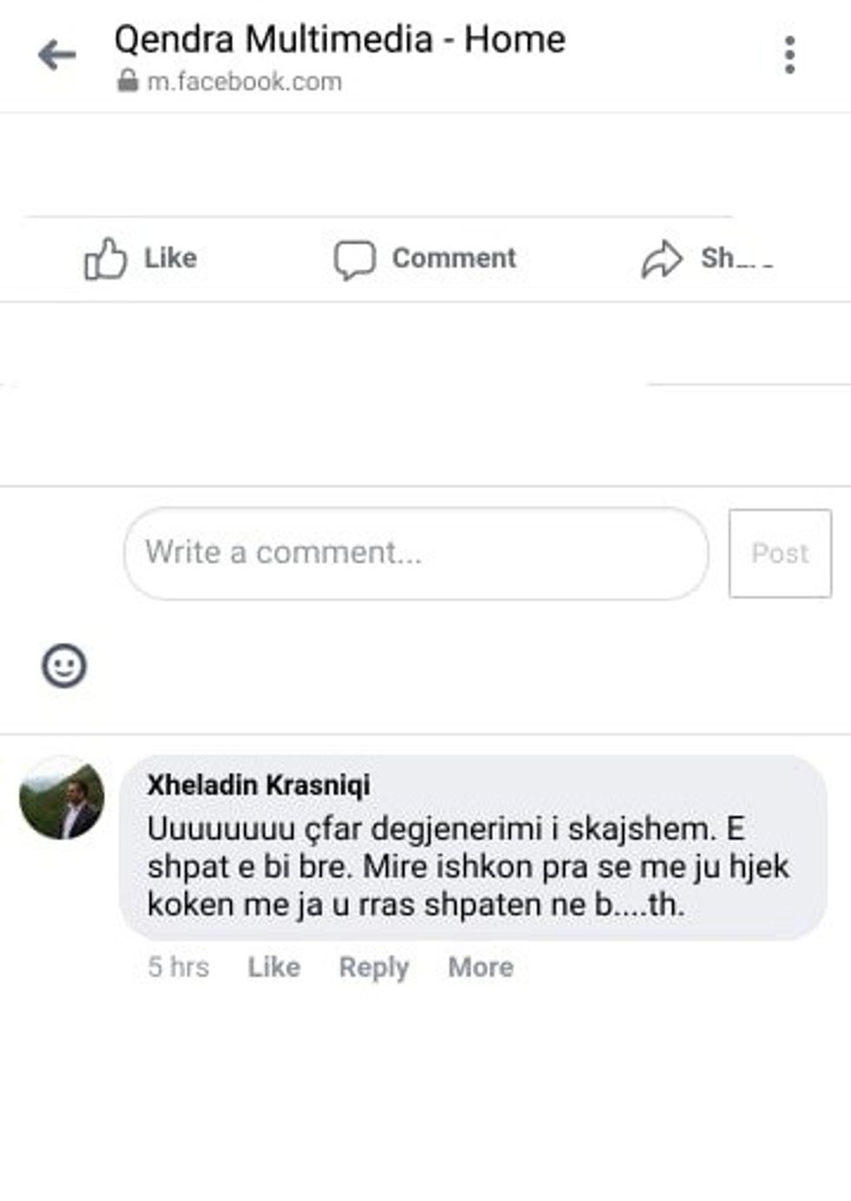This screenshot has width=851, height=1201.
Task: Select the m.facebook.com address text
Action: pyautogui.click(x=244, y=82)
